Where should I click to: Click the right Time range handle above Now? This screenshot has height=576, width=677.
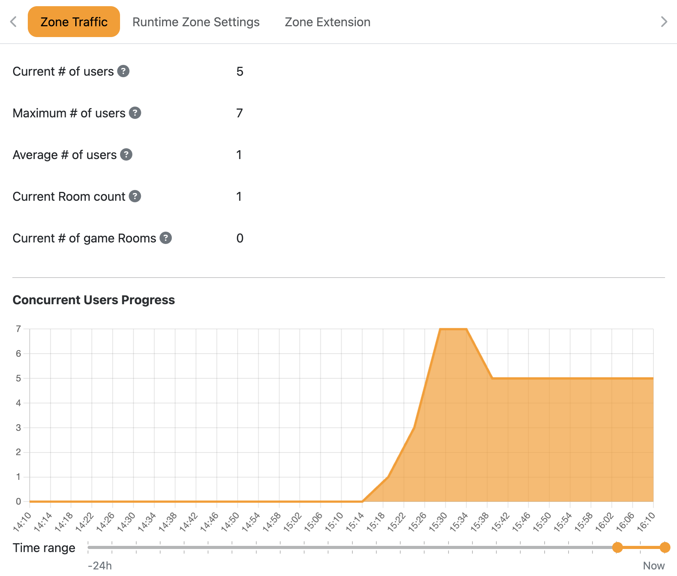(665, 547)
